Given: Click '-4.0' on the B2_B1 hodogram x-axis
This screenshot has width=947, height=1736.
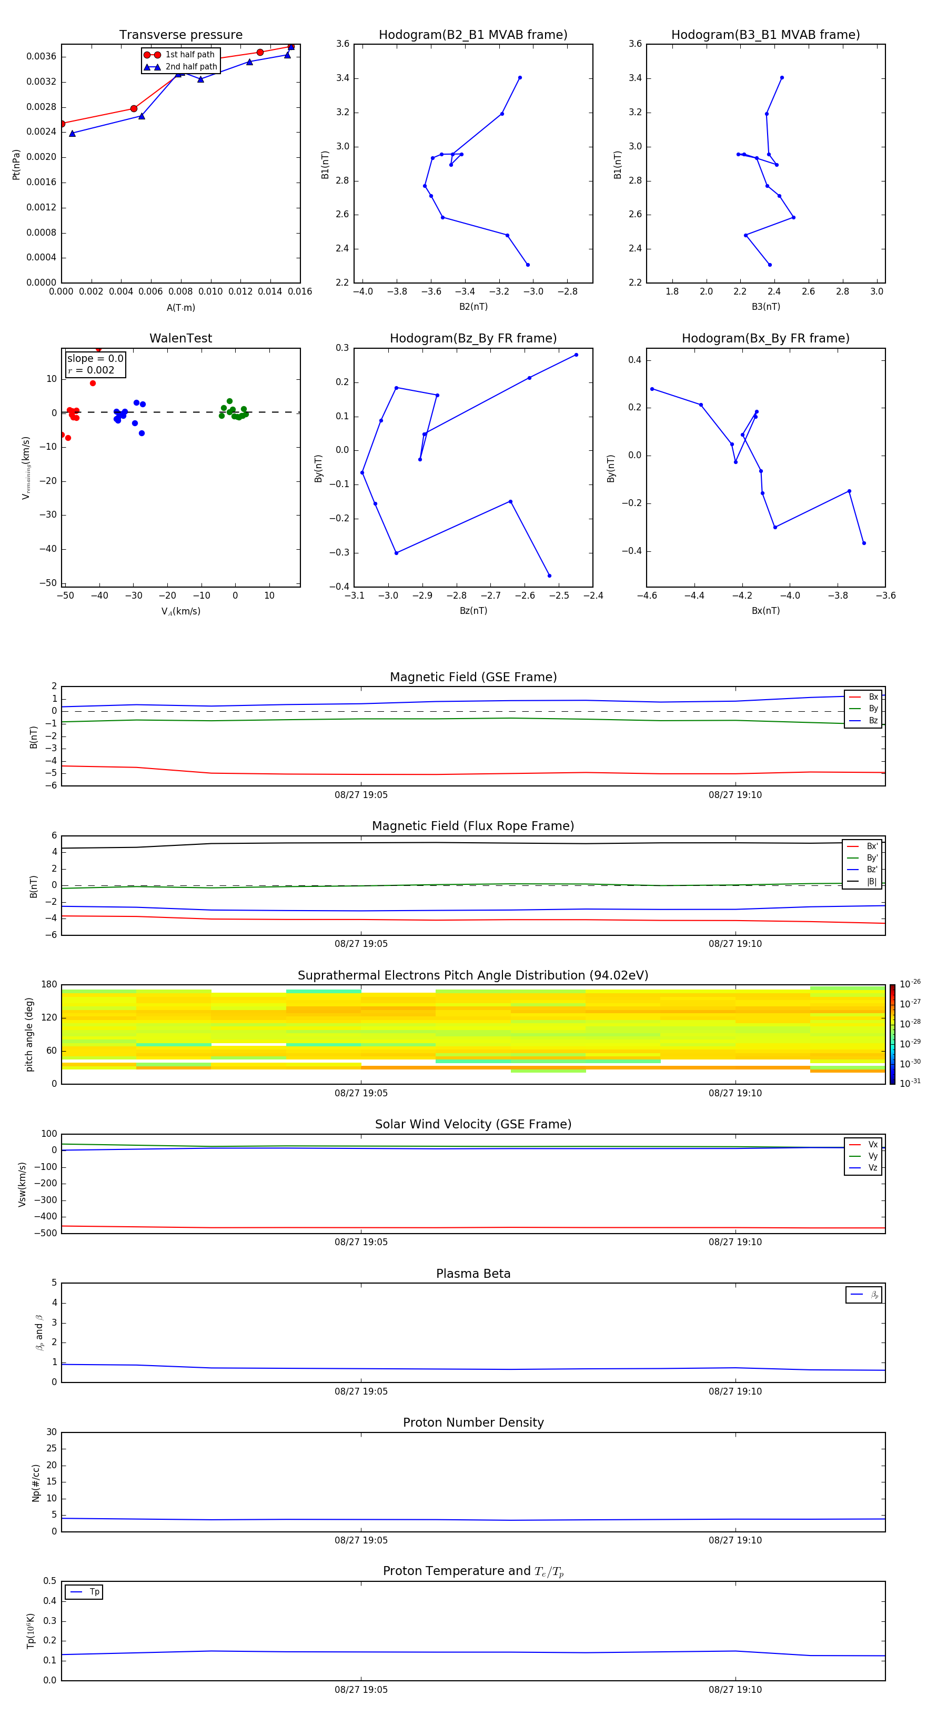Looking at the screenshot, I should [x=362, y=292].
